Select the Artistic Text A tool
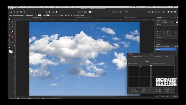Viewport: 186px width, 105px height. (10, 45)
